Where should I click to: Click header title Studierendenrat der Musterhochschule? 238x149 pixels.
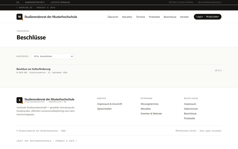pos(51,17)
